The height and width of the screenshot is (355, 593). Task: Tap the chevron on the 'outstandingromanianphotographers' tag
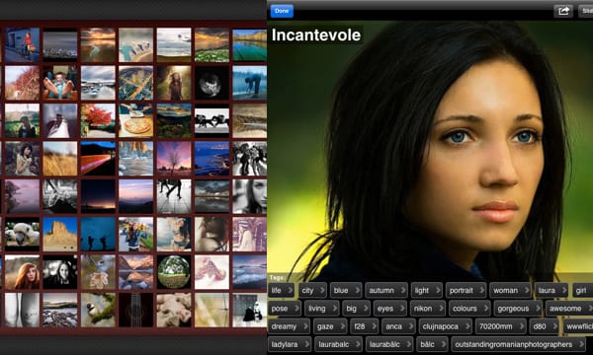point(581,344)
